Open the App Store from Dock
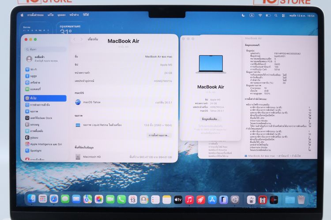331x220 pixels. tap(212, 200)
